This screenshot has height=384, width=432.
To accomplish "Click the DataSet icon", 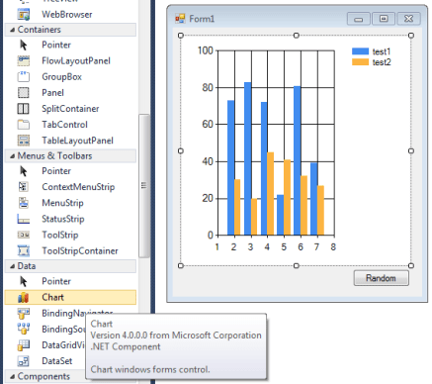I will point(24,361).
